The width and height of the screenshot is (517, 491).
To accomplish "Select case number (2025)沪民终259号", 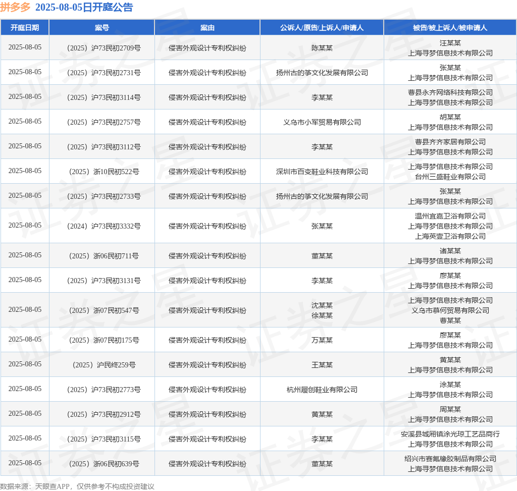I will (104, 365).
